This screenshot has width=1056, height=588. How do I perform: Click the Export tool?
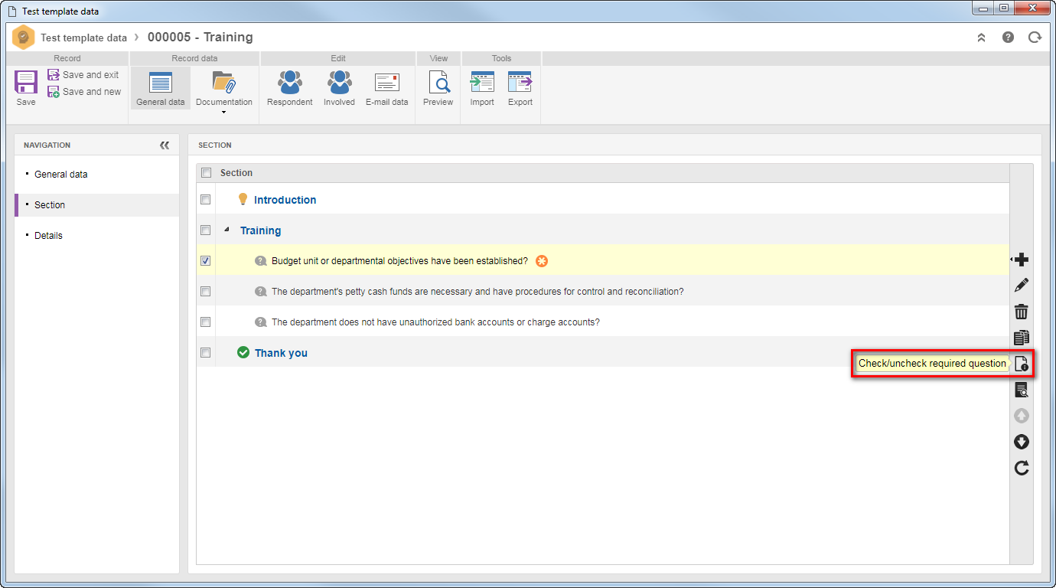520,88
